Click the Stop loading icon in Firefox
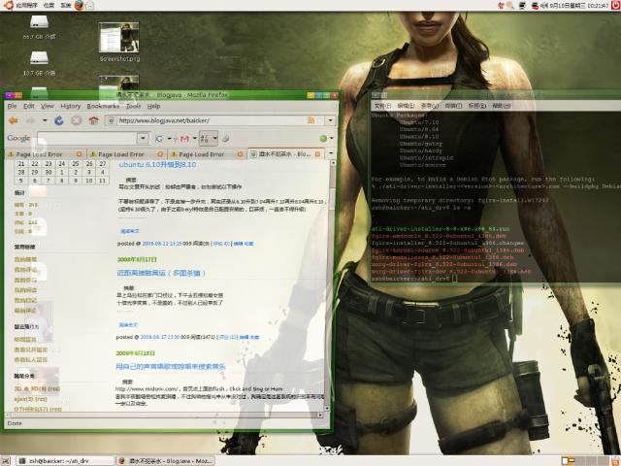621x466 pixels. (x=76, y=120)
